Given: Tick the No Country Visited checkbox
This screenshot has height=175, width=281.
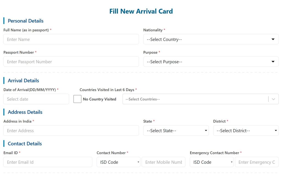Looking at the screenshot, I should pyautogui.click(x=77, y=99).
